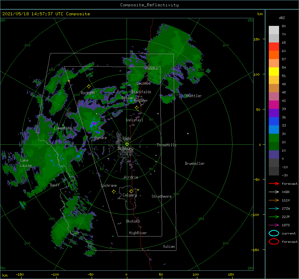Click the Olds label
Screen dimensions: 299x279
pyautogui.click(x=127, y=138)
